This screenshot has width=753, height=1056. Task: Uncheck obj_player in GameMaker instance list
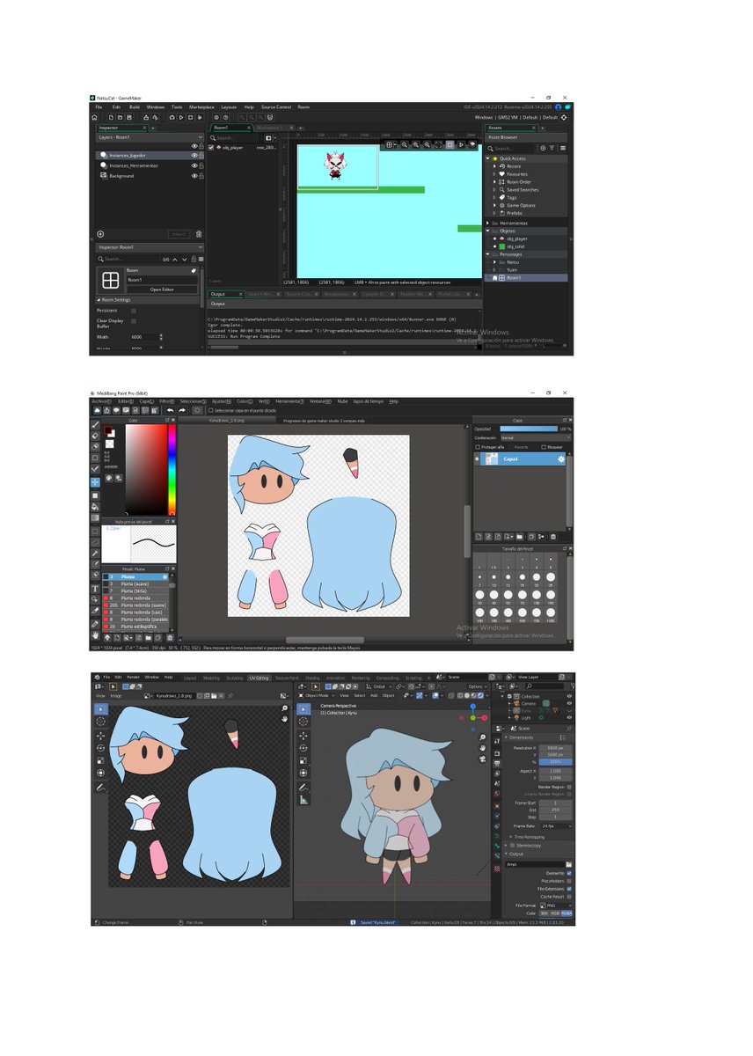[211, 148]
